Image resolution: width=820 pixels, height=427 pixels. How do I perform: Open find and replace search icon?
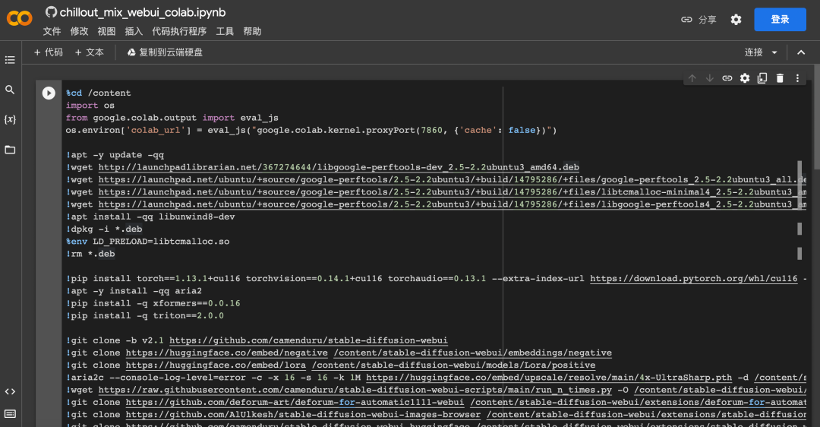(10, 90)
